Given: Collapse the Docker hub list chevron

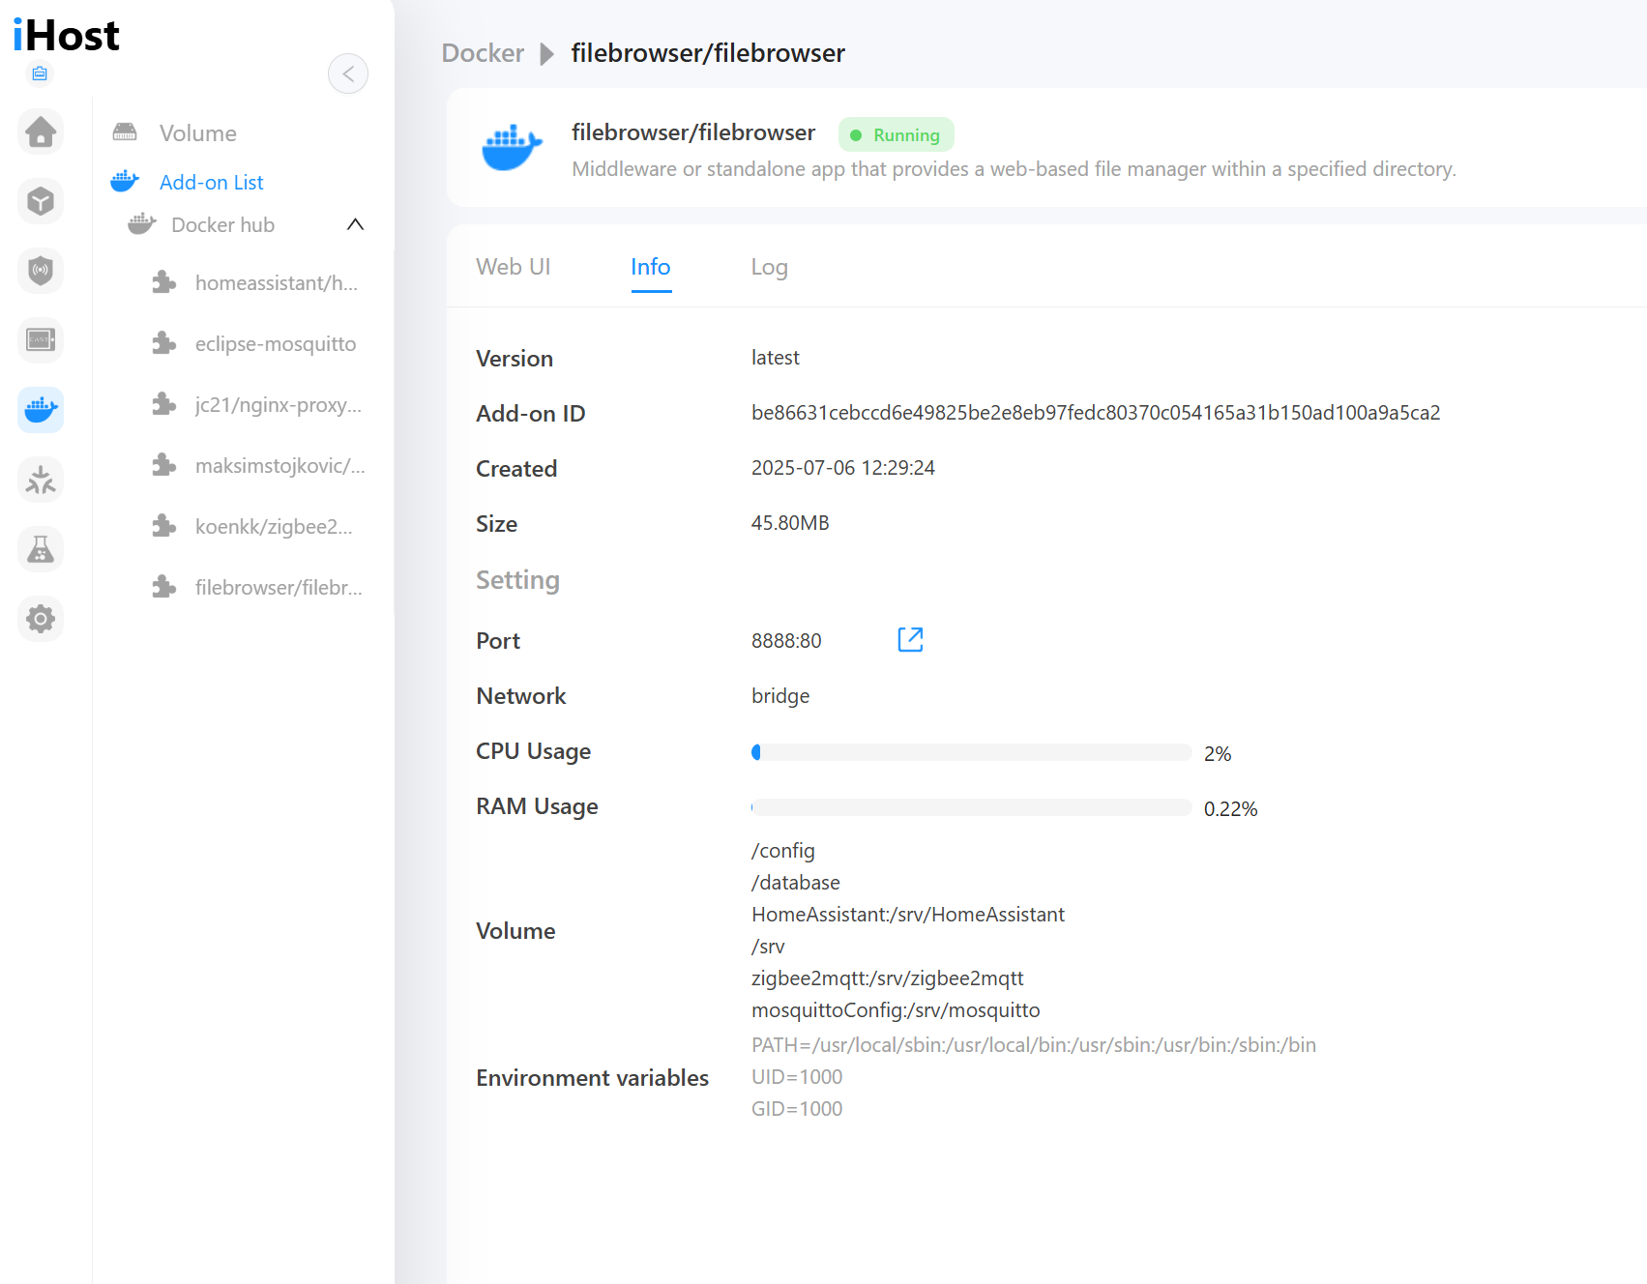Looking at the screenshot, I should click(x=355, y=224).
